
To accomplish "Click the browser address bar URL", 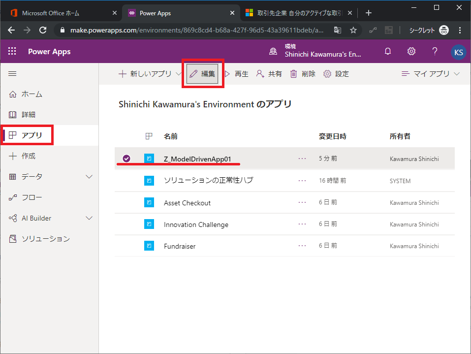I will [197, 30].
